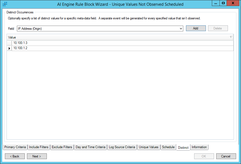Image resolution: width=241 pixels, height=164 pixels.
Task: Go to the Exclude Filters tab
Action: pos(62,147)
